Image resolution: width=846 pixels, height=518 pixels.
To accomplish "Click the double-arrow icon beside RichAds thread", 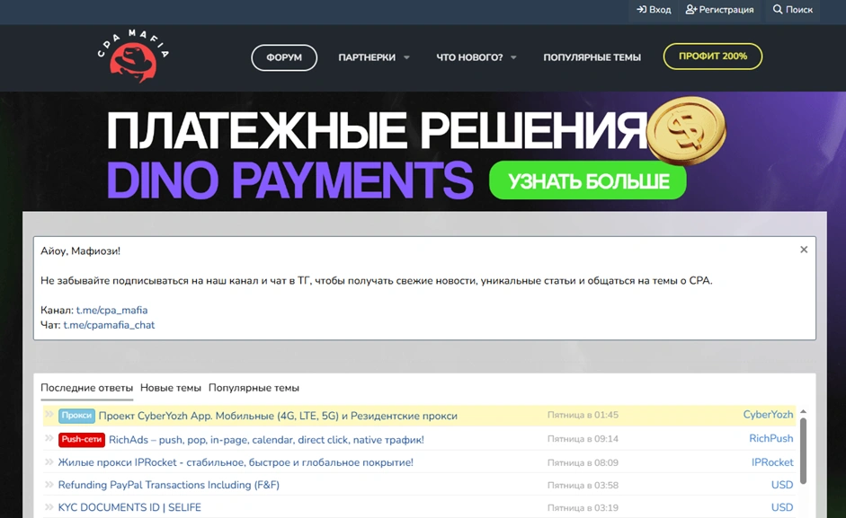I will point(49,439).
